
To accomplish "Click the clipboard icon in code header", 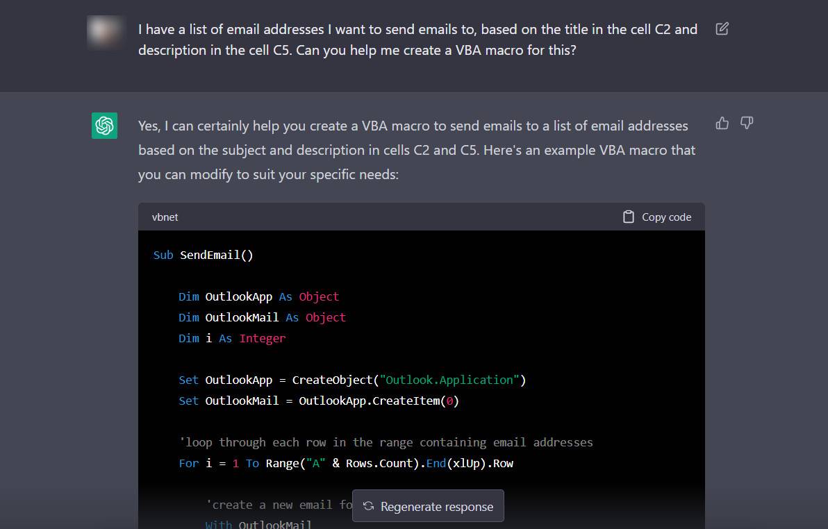I will pos(629,217).
